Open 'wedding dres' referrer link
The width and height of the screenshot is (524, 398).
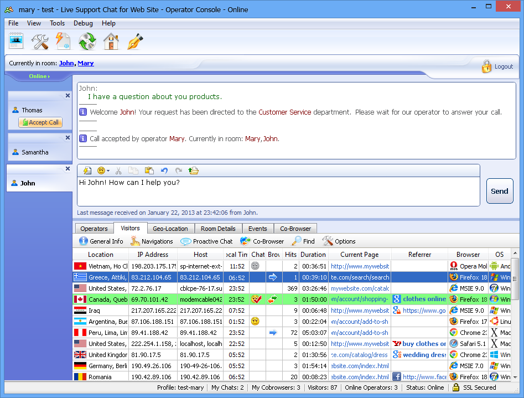424,354
